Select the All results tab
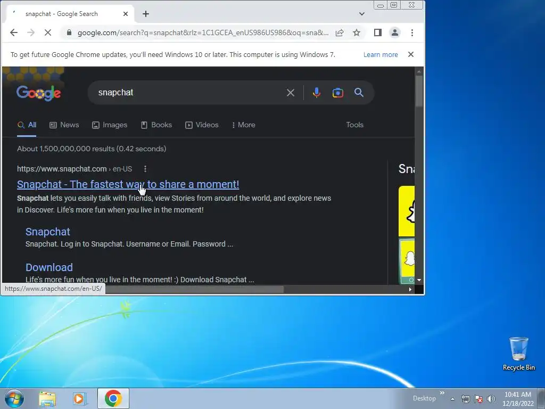The image size is (545, 409). point(27,125)
